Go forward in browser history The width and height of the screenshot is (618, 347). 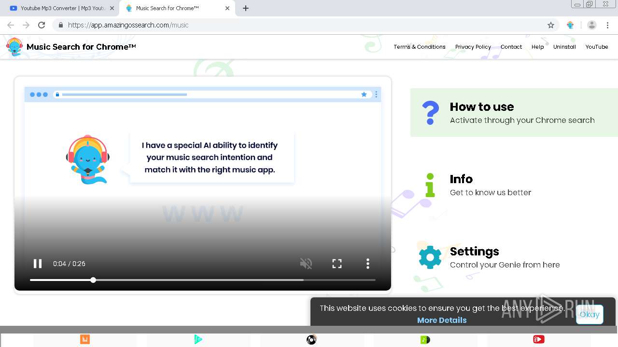26,25
